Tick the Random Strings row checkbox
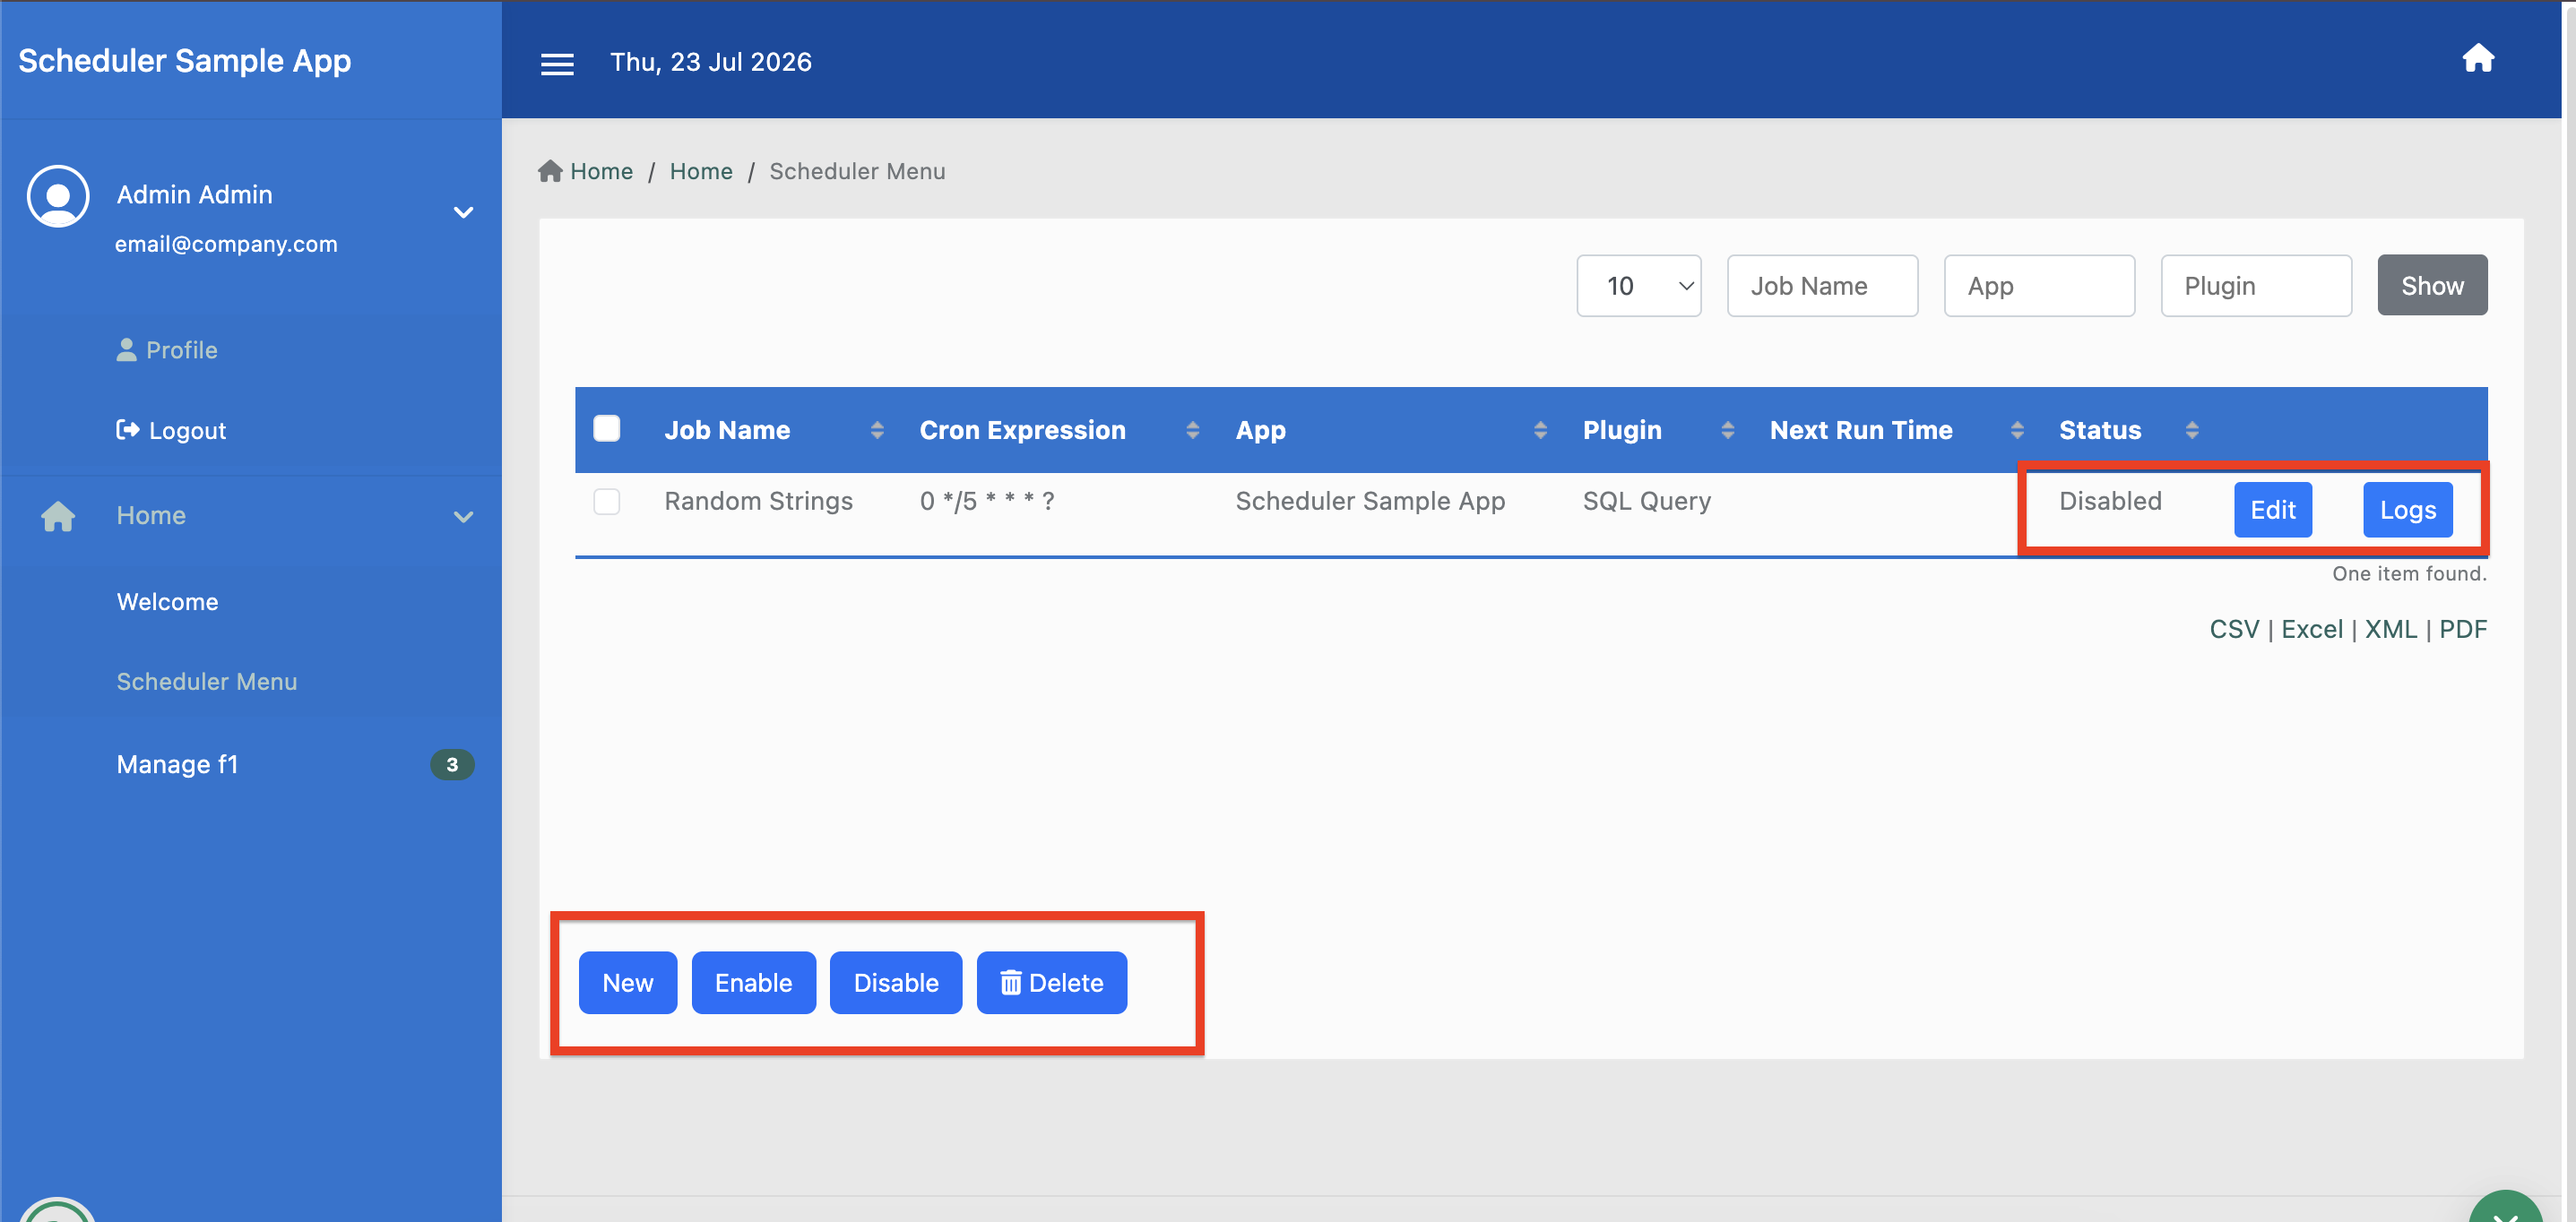 point(606,501)
